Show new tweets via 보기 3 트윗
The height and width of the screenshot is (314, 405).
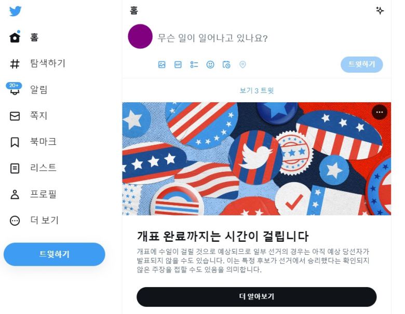(256, 91)
